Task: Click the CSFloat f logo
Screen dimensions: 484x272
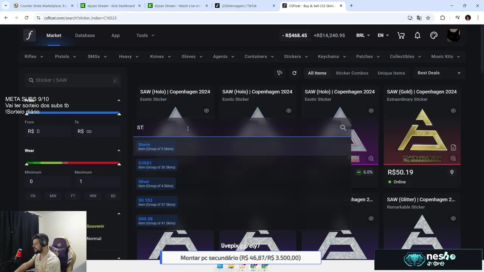Action: [x=29, y=35]
